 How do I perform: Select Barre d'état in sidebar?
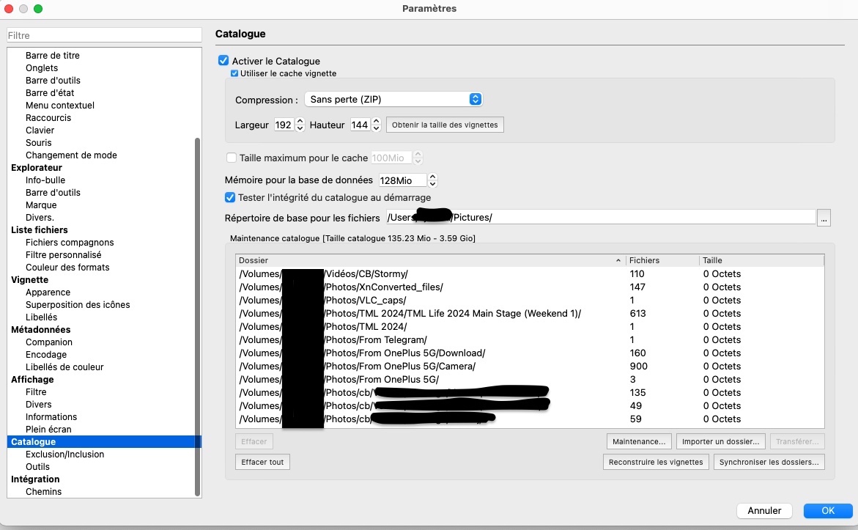coord(50,92)
